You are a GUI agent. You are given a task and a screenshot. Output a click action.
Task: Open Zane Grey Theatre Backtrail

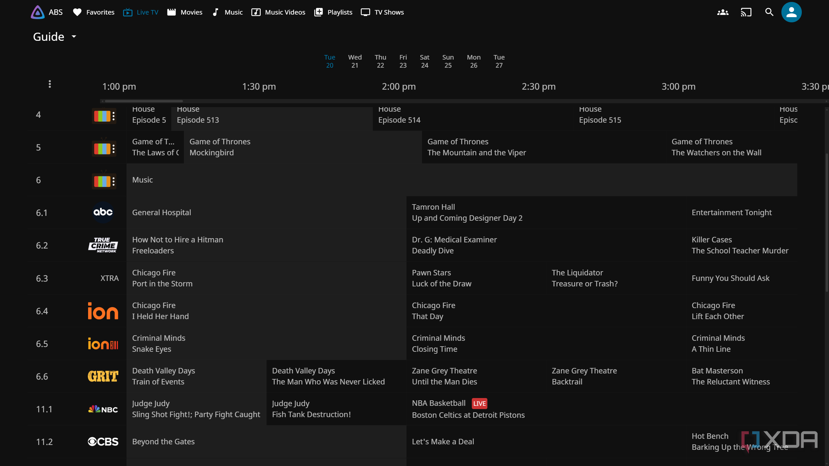pos(616,376)
